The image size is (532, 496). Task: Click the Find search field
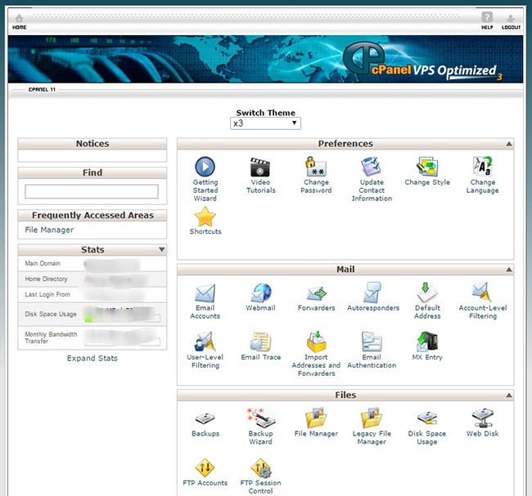pos(92,191)
